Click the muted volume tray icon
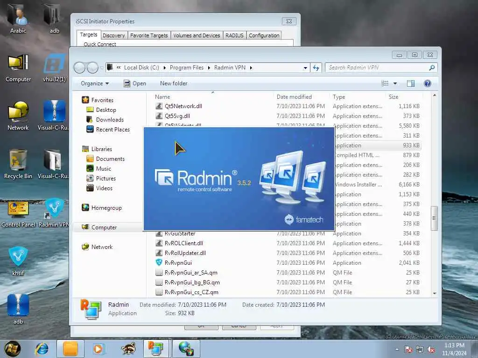 pos(431,350)
